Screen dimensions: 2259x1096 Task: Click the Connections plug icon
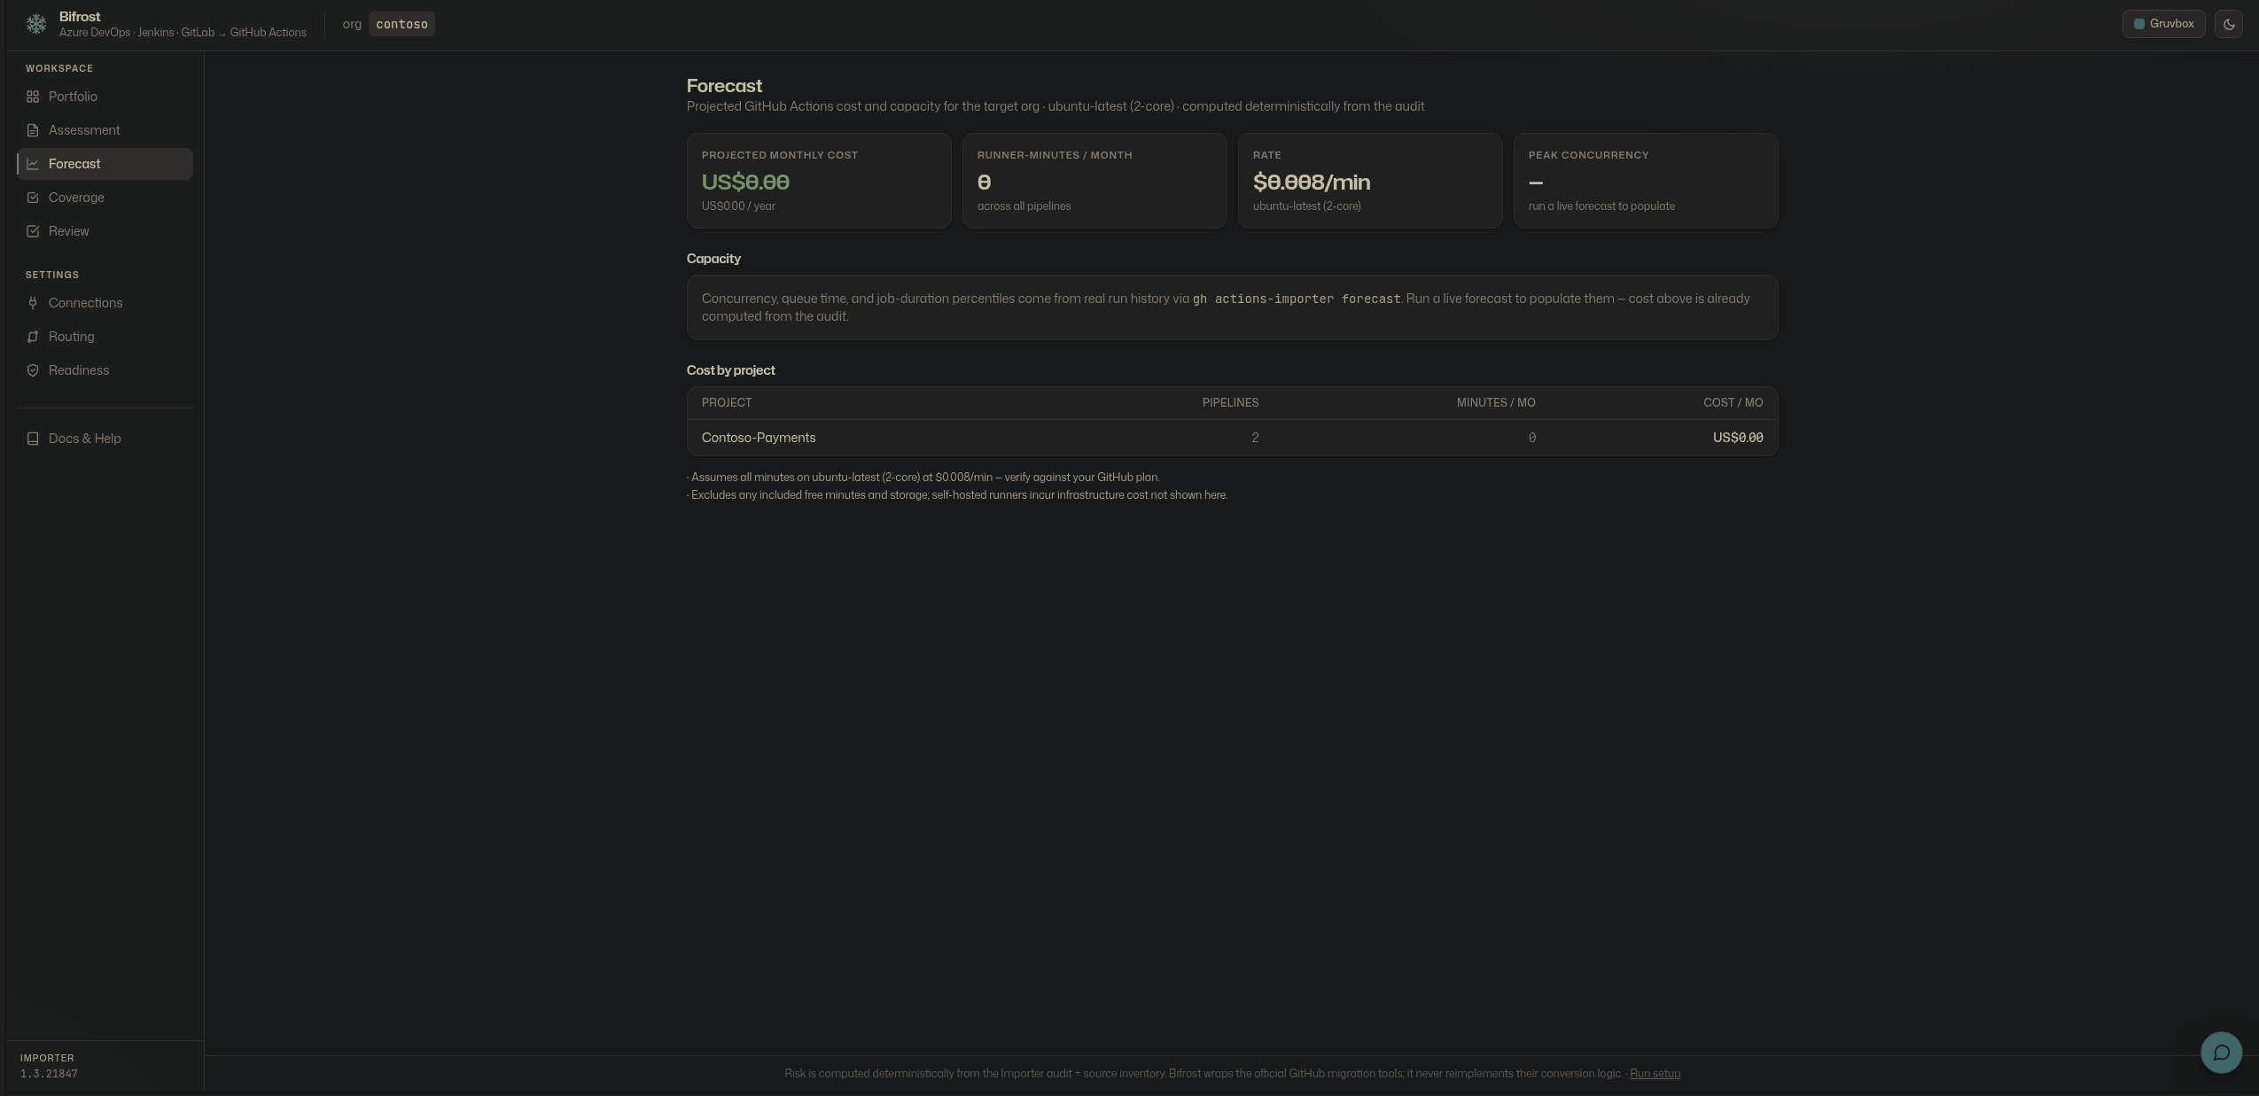click(x=33, y=303)
